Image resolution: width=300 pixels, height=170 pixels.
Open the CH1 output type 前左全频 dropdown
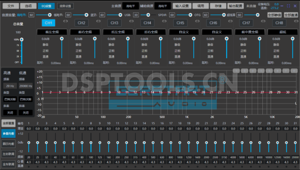51,33
